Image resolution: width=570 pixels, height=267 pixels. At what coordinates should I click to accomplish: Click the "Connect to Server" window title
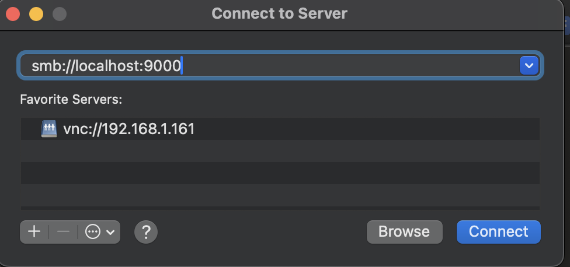[x=279, y=13]
